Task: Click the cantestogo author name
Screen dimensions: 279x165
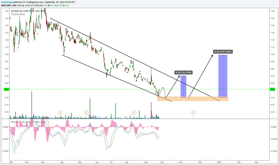Action: pyautogui.click(x=7, y=2)
